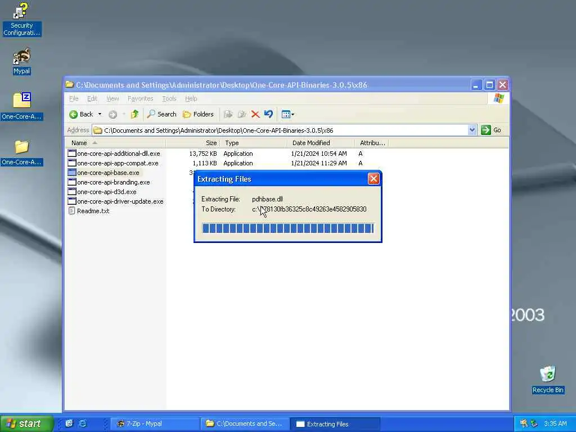Launch Internet Explorer from Quick Launch

point(83,423)
